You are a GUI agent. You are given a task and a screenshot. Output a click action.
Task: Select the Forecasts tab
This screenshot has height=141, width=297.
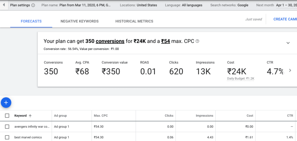[x=31, y=21]
